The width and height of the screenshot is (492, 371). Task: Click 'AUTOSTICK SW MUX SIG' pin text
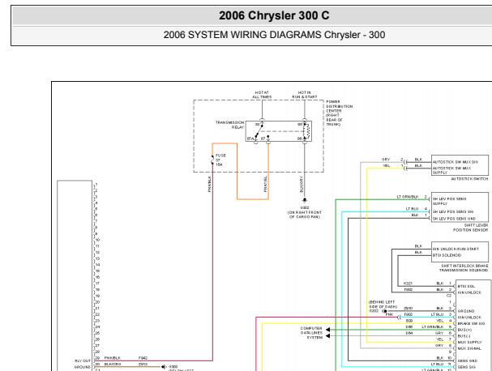(x=455, y=162)
